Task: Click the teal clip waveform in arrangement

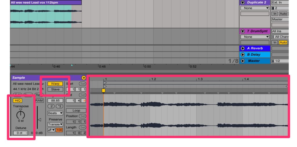Action: (41, 17)
